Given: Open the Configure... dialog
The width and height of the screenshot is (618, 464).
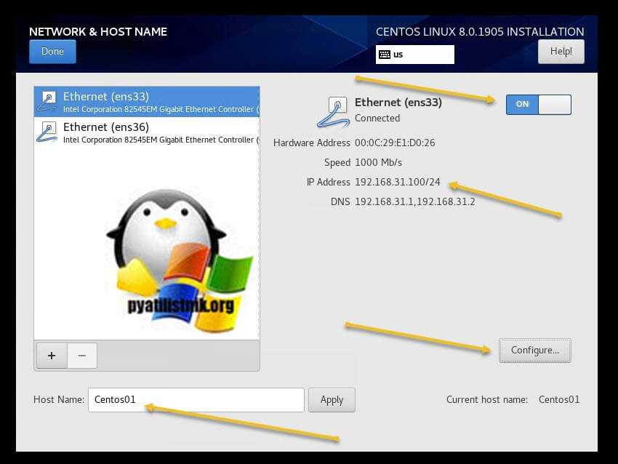Looking at the screenshot, I should coord(535,350).
